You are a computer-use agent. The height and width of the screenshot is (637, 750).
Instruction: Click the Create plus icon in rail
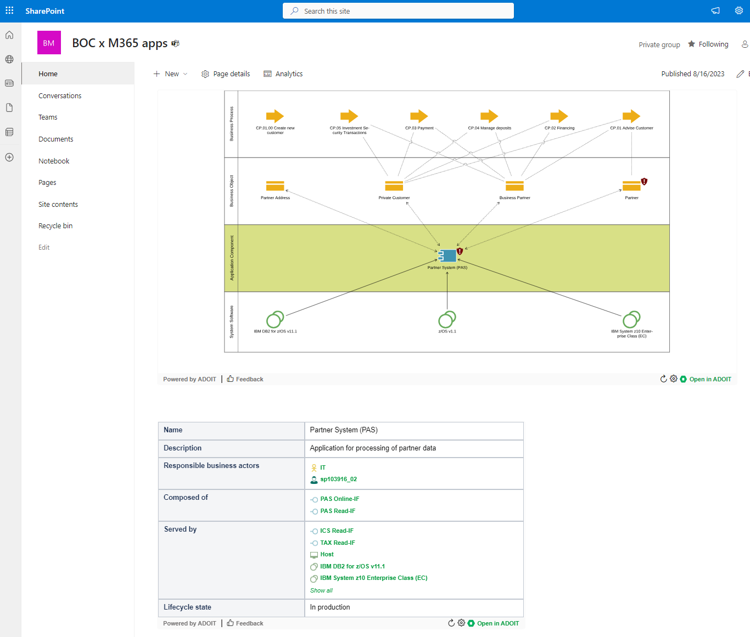point(9,157)
